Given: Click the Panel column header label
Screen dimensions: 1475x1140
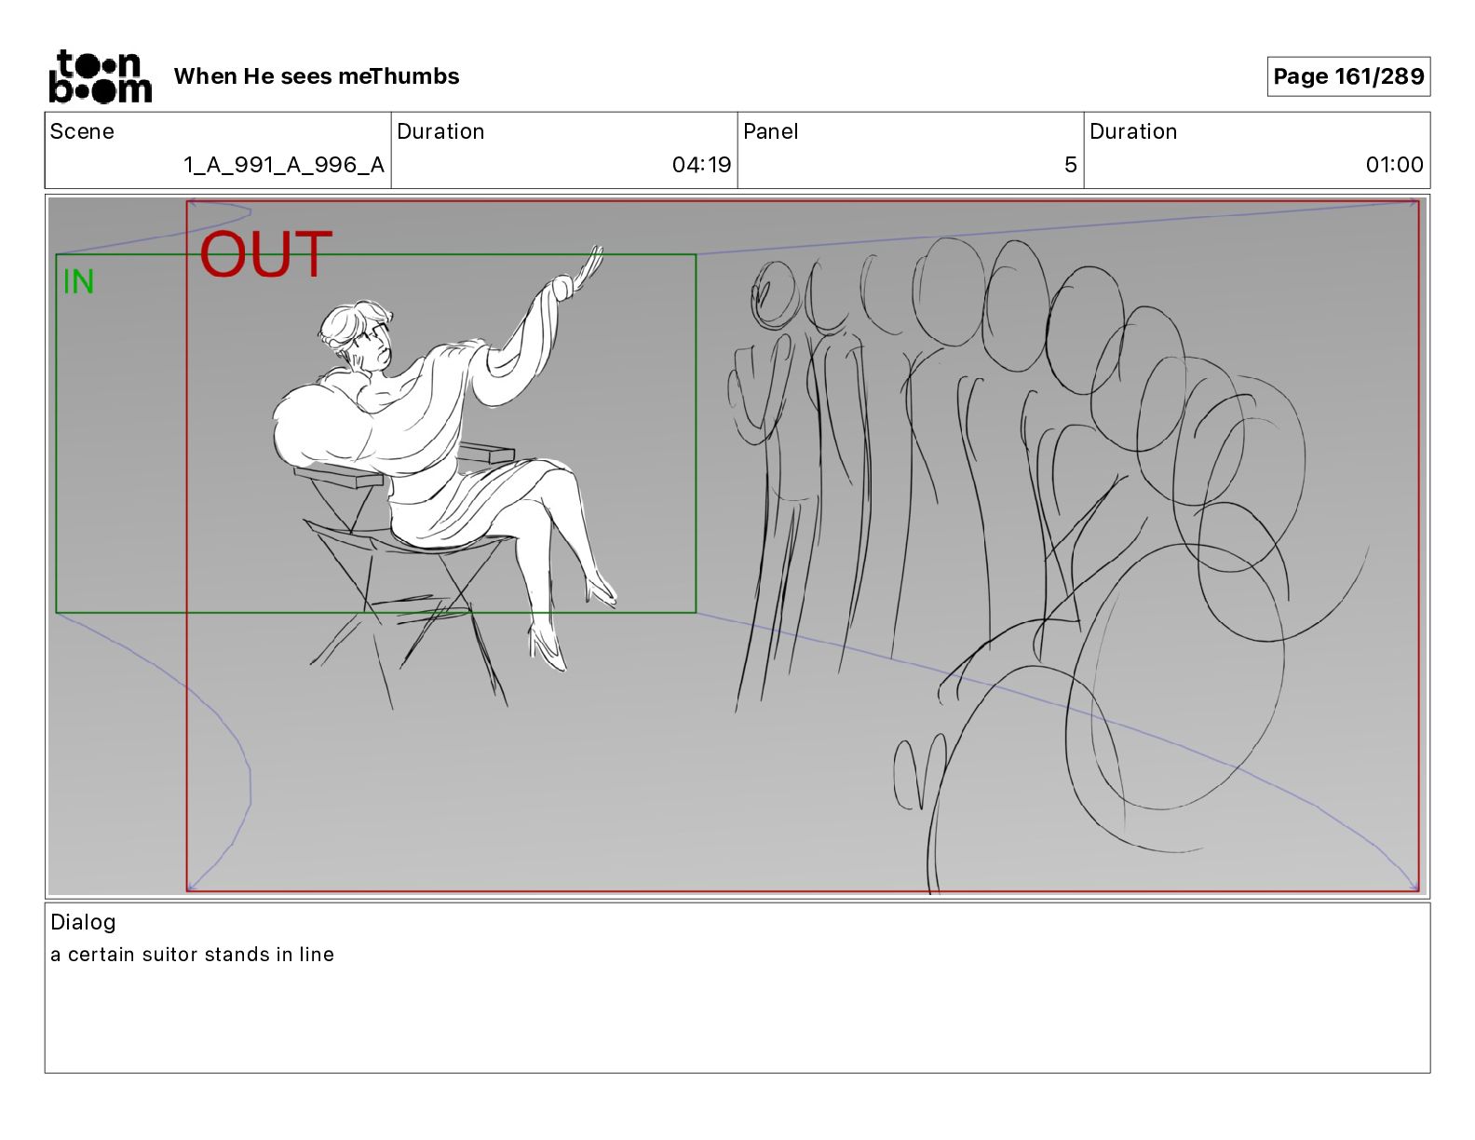Looking at the screenshot, I should [771, 131].
